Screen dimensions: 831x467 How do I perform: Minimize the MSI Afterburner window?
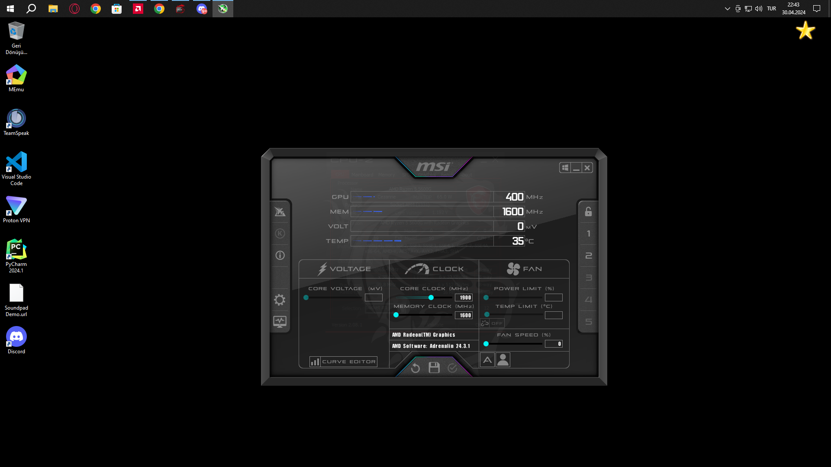pos(576,168)
